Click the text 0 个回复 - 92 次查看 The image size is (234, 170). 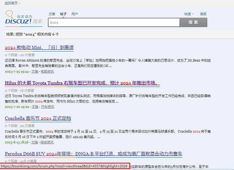coord(20,126)
